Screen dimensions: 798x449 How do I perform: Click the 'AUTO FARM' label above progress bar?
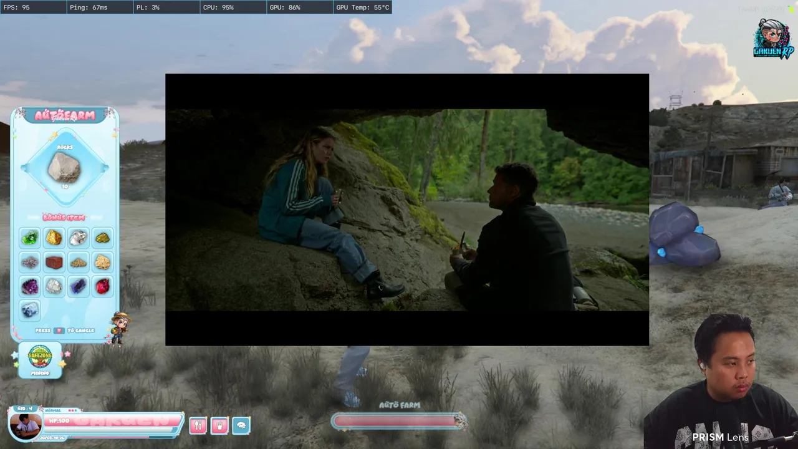coord(400,405)
